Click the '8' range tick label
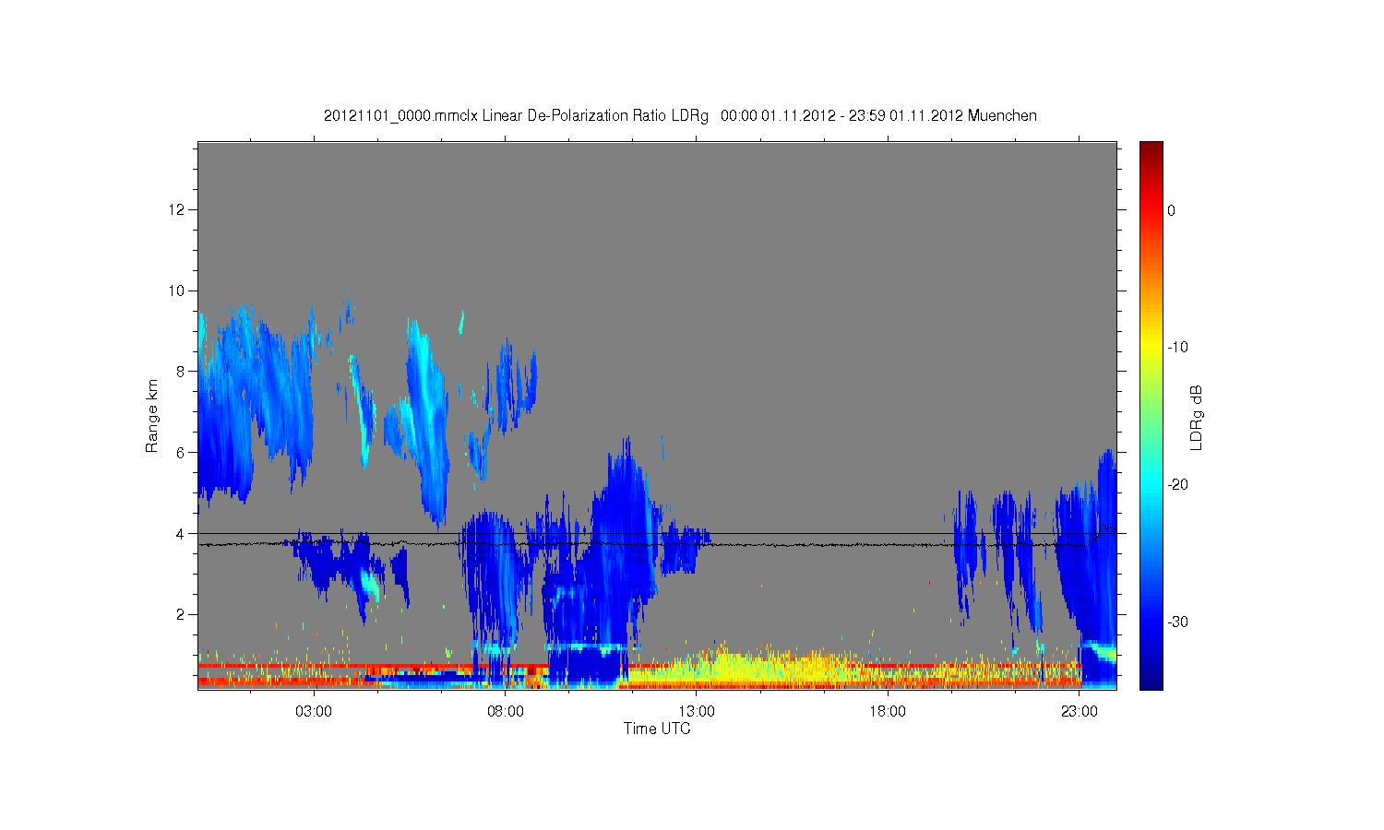Viewport: 1384px width, 830px height. [x=181, y=372]
